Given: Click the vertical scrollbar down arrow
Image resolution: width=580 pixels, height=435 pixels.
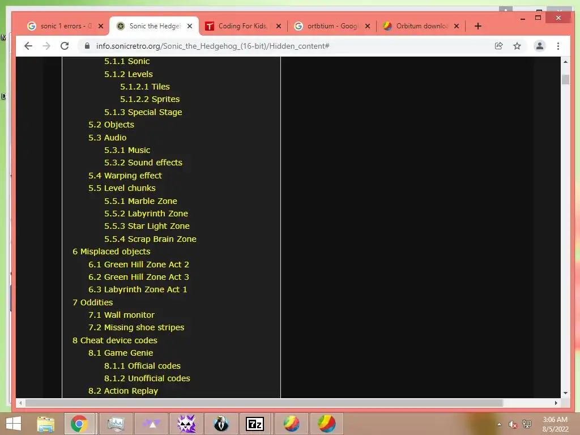Looking at the screenshot, I should tap(565, 393).
